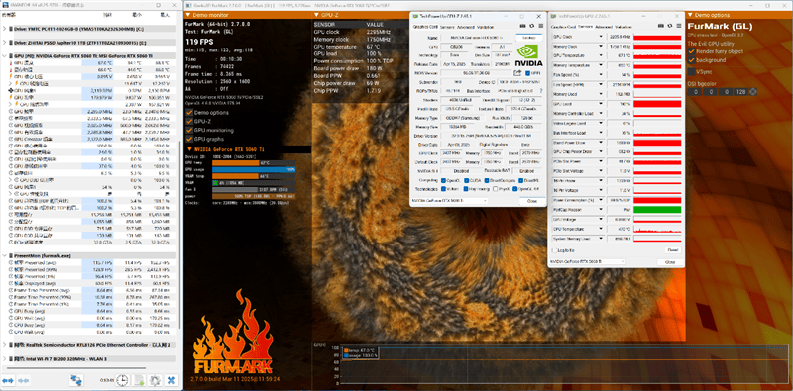Switch to Validation tab in left GPU-Z window
Screen dimensions: 793x391
(485, 27)
